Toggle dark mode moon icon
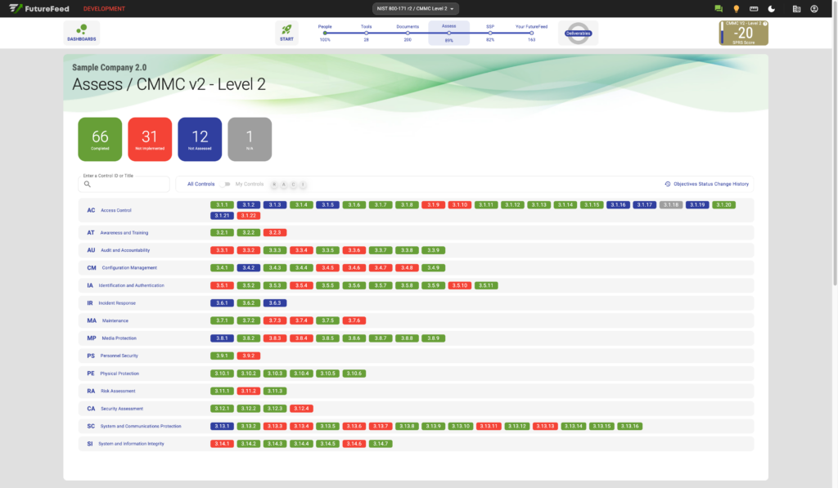 (771, 8)
